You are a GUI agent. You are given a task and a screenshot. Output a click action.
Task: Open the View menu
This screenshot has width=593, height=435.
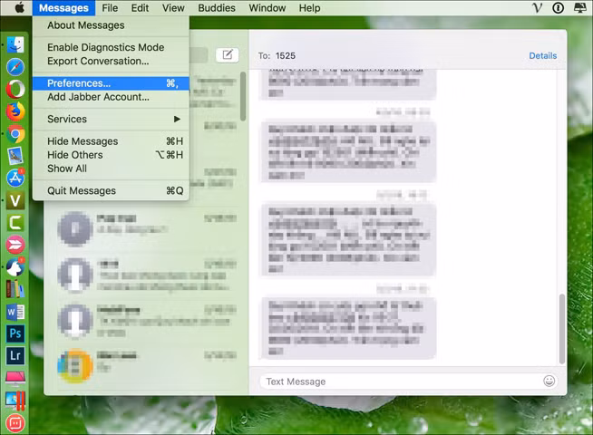coord(173,7)
